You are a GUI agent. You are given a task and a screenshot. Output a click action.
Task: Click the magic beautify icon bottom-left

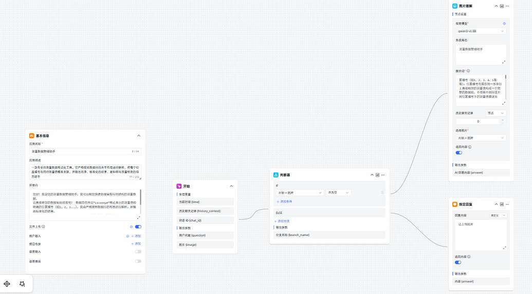pos(22,284)
